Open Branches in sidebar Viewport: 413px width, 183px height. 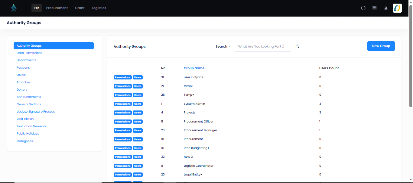24,82
